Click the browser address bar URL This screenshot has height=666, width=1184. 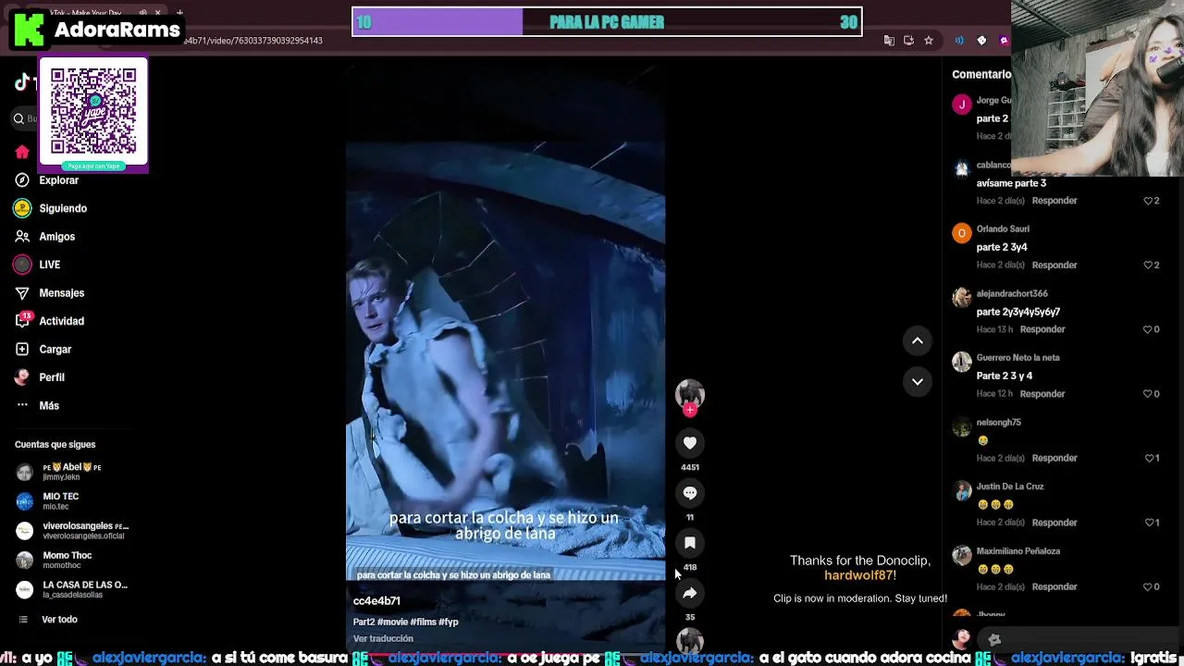coord(253,41)
